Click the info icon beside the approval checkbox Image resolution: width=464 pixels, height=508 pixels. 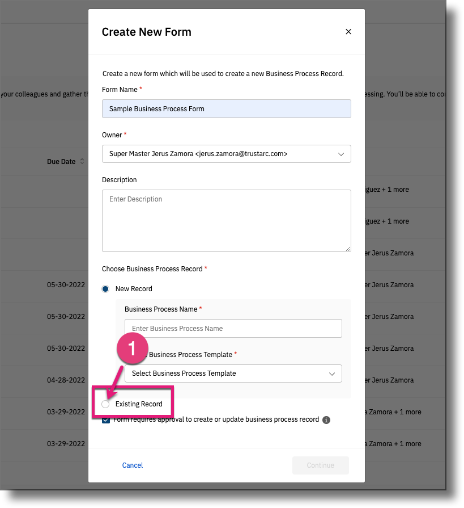pos(326,419)
